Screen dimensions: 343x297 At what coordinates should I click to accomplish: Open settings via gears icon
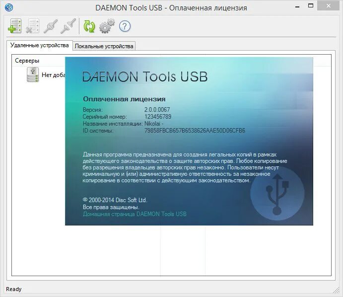coord(107,26)
